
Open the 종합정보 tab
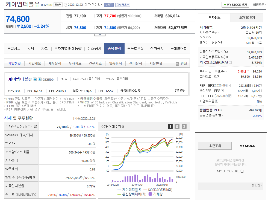click(x=14, y=48)
